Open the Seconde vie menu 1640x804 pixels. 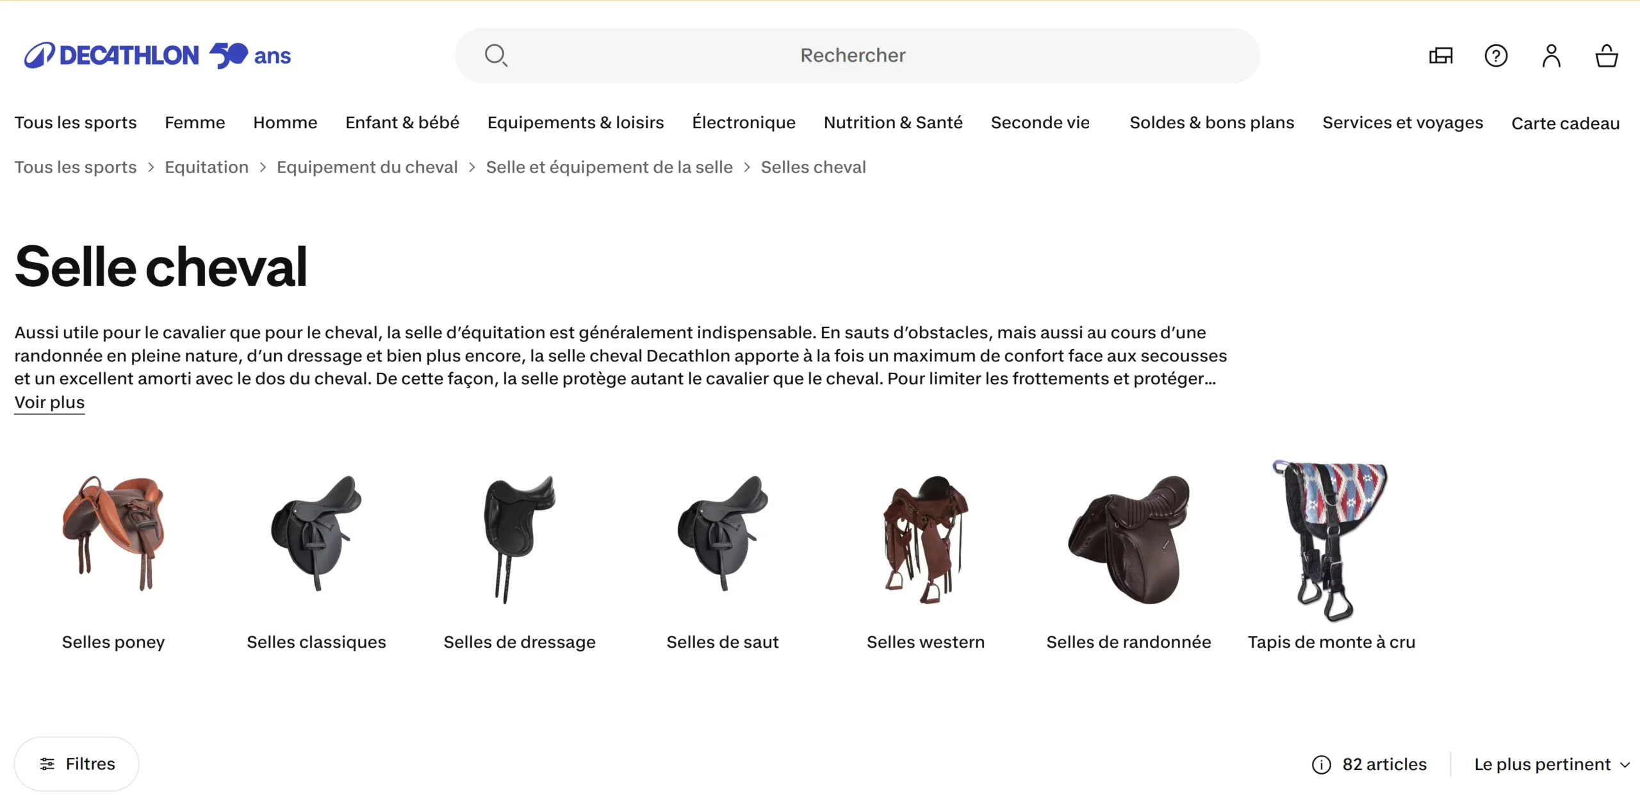tap(1040, 122)
